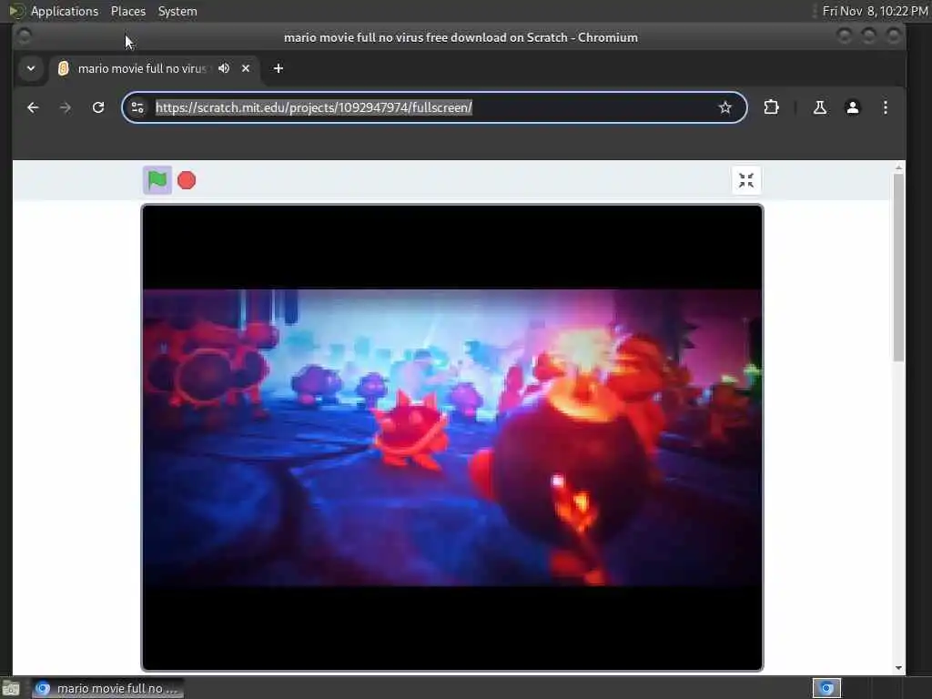This screenshot has height=699, width=932.
Task: Open the System menu
Action: click(177, 11)
